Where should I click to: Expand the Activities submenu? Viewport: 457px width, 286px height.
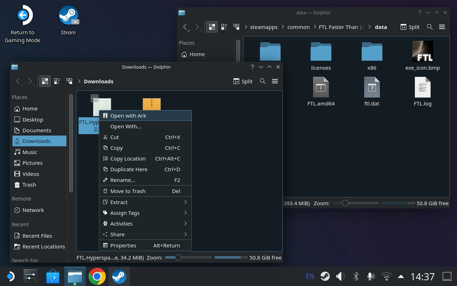click(x=145, y=223)
